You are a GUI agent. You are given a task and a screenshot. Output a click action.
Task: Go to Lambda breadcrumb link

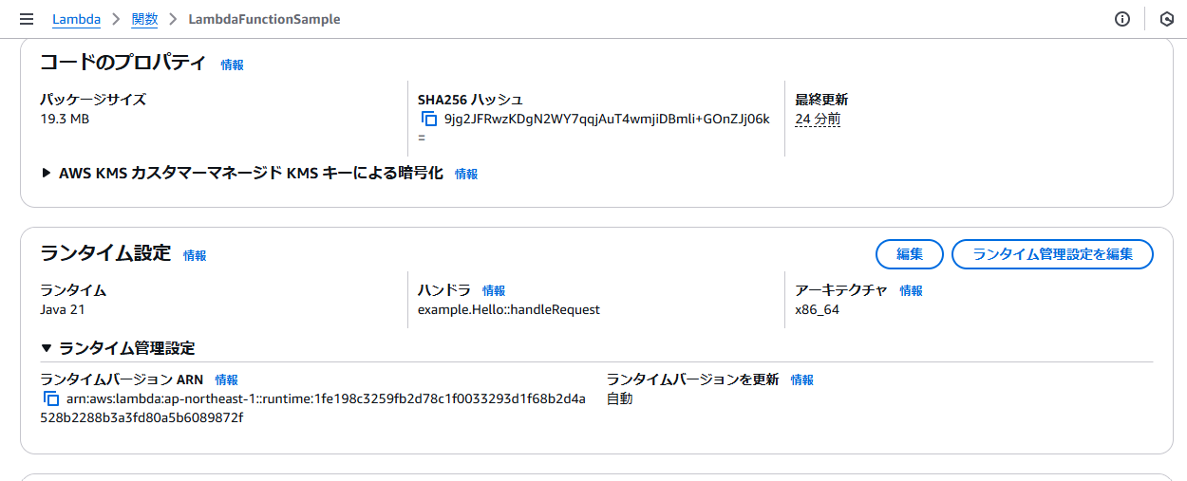[76, 19]
